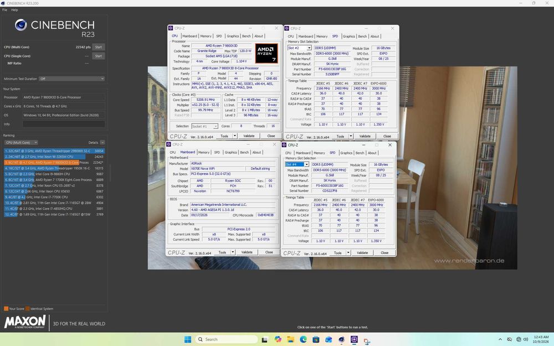Screen dimensions: 554x346
Task: Select the Threadripper 1950X ranking row
Action: (54, 168)
